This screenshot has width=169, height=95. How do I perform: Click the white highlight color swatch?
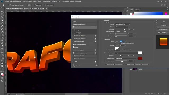coord(140,53)
